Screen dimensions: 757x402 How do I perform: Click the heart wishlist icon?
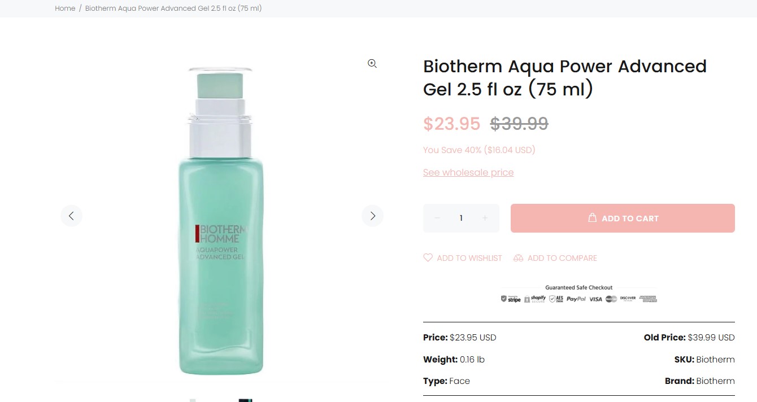click(428, 257)
